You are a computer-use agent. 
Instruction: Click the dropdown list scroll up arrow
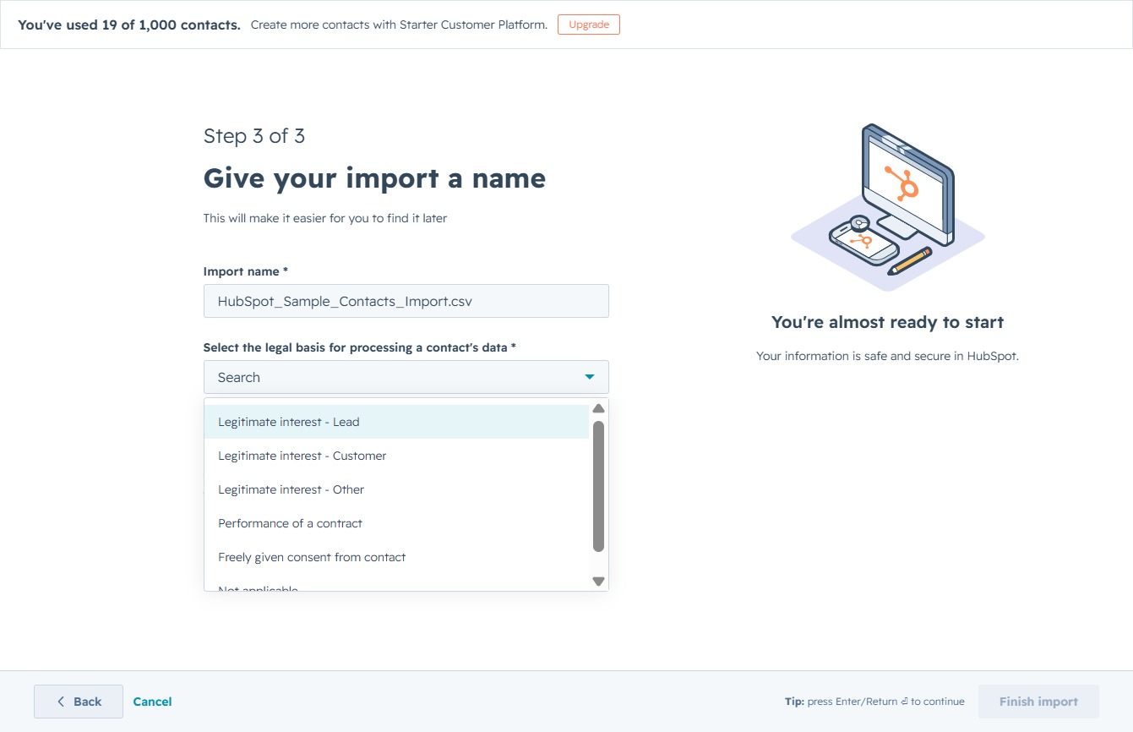click(x=598, y=408)
